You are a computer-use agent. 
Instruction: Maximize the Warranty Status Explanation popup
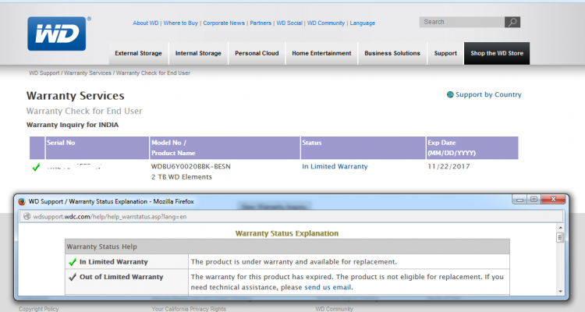[534, 200]
